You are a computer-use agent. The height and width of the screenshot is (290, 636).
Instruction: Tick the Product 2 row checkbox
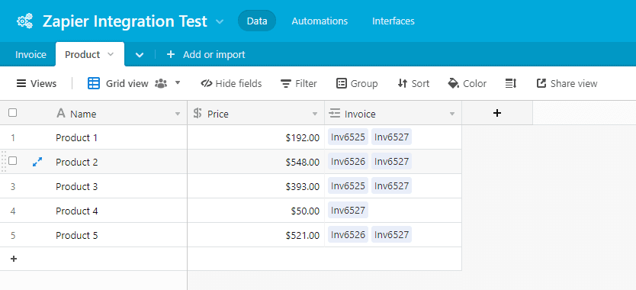click(12, 161)
